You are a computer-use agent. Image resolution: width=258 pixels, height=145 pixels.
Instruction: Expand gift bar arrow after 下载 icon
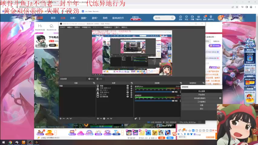(123, 132)
